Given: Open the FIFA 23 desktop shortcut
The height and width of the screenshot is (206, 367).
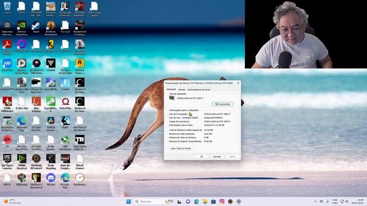Looking at the screenshot, I should (22, 7).
